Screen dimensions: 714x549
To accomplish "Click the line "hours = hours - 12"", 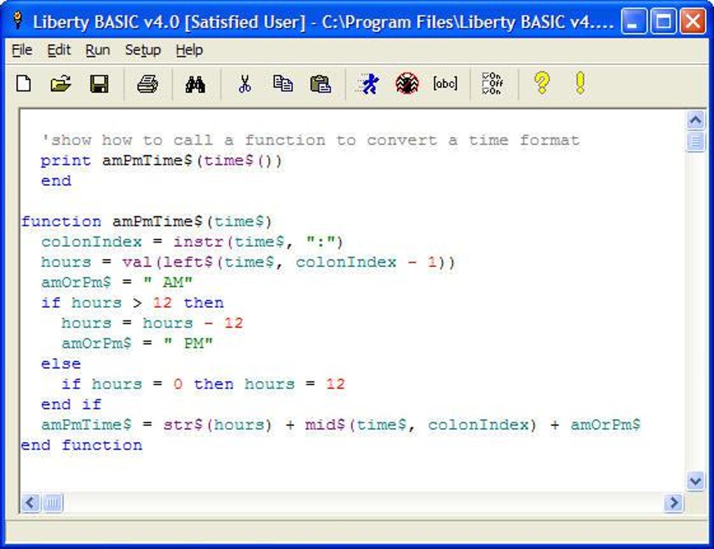I will click(153, 323).
